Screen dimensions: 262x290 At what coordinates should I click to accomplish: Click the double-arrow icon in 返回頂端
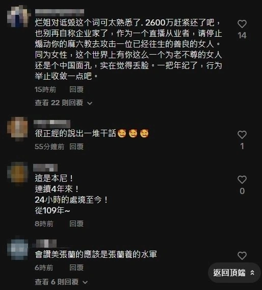(252, 273)
